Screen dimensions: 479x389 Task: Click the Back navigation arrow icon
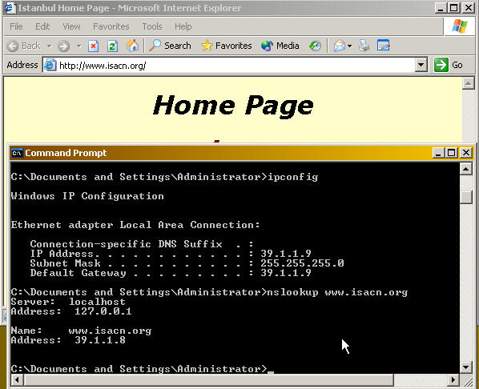pyautogui.click(x=13, y=46)
